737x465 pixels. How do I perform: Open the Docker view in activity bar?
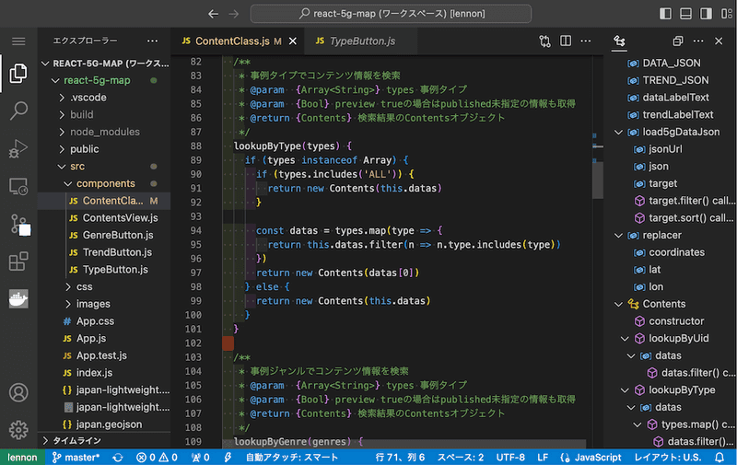[18, 299]
